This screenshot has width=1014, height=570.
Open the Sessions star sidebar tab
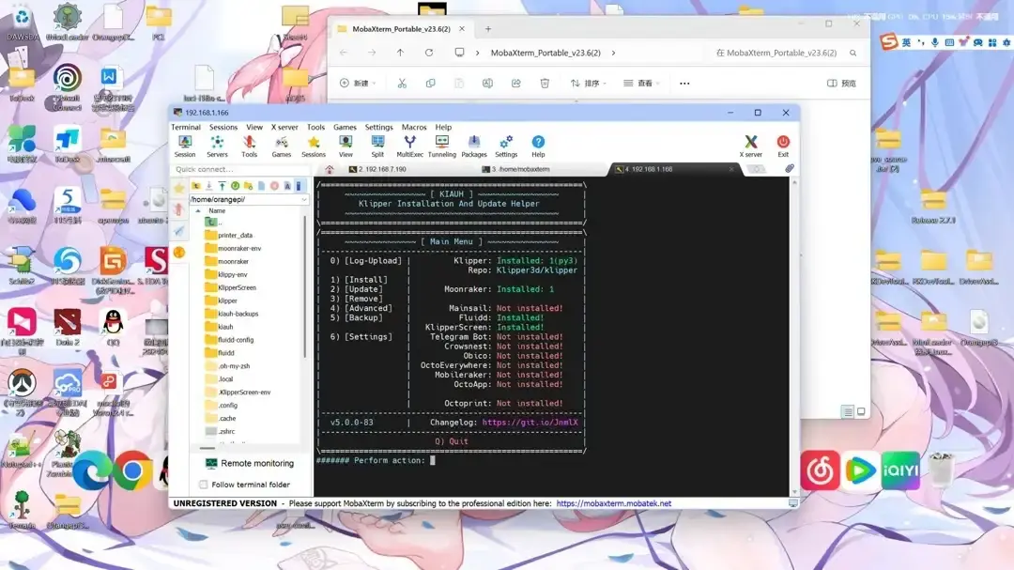(x=179, y=188)
